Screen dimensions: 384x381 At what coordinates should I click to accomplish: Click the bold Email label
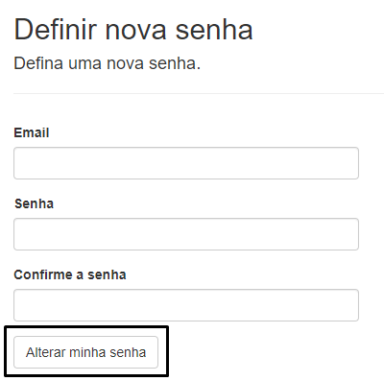[x=32, y=132]
